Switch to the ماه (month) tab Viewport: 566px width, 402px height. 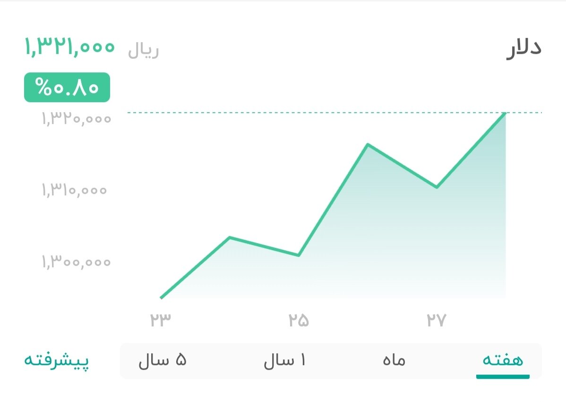(x=393, y=360)
